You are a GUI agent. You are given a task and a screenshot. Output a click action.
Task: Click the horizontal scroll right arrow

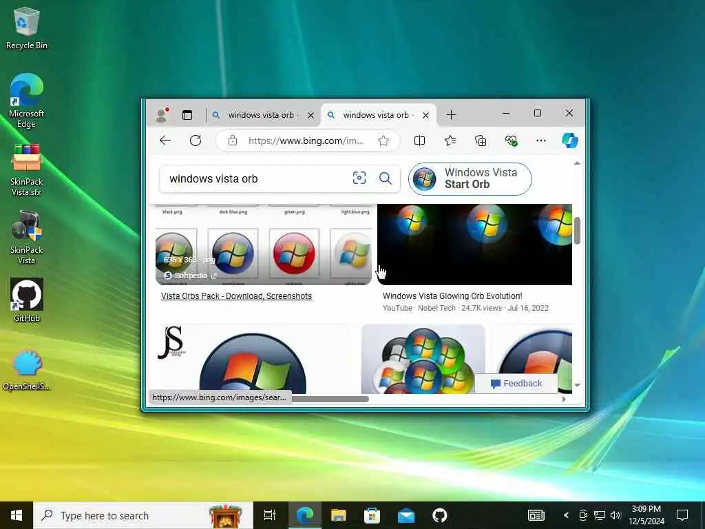click(564, 399)
